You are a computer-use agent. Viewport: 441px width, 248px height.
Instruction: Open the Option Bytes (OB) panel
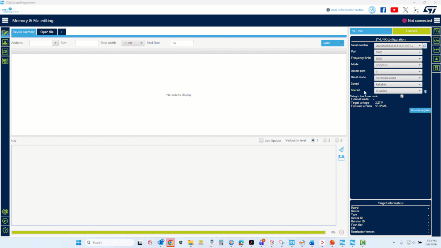point(5,52)
